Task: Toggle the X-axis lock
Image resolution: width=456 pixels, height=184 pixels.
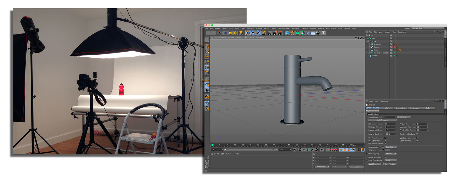Action: pos(248,33)
